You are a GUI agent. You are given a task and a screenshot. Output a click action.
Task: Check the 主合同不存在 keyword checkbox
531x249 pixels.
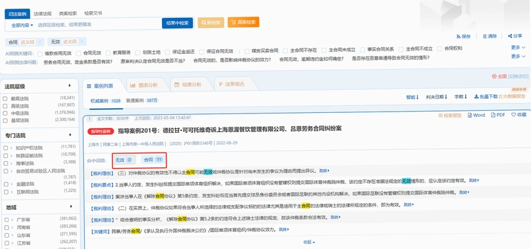click(285, 50)
